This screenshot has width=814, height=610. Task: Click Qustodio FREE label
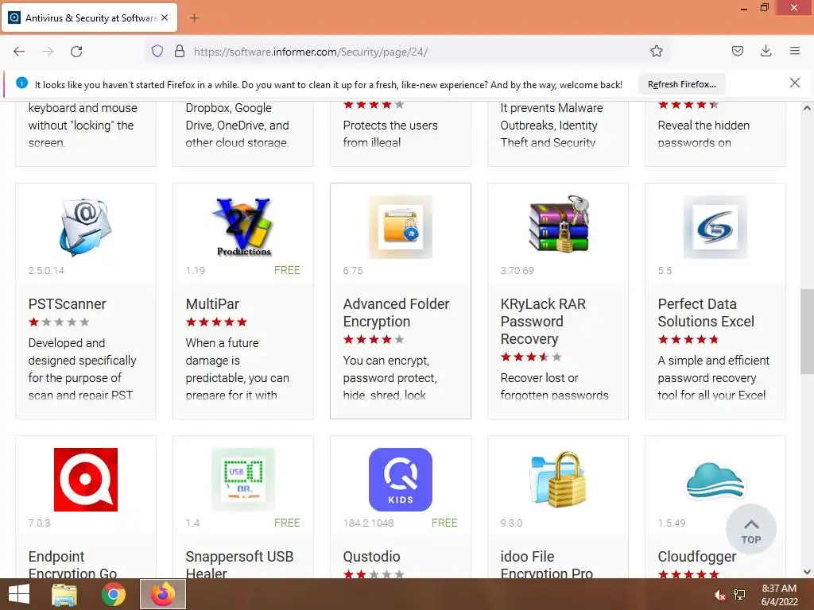coord(444,523)
